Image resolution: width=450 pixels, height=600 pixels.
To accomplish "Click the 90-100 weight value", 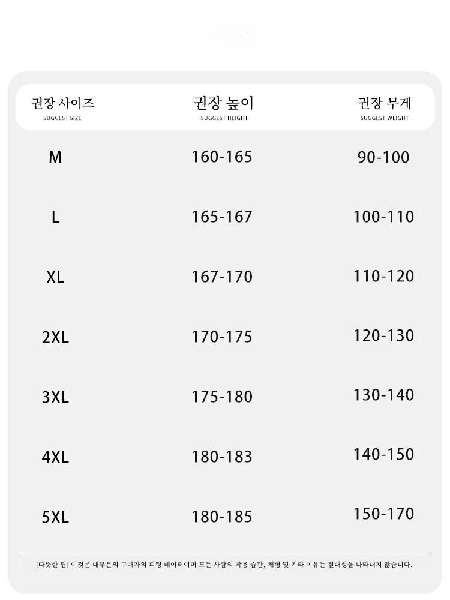I will [x=383, y=158].
